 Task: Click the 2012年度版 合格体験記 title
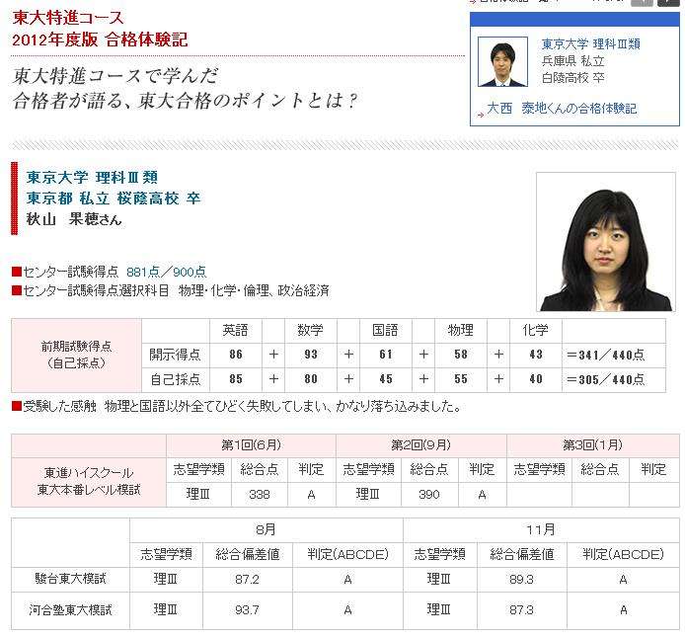coord(100,40)
